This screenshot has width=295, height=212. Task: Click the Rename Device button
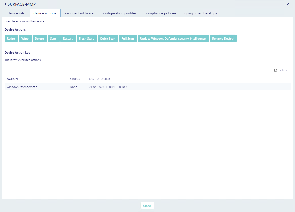click(x=223, y=39)
